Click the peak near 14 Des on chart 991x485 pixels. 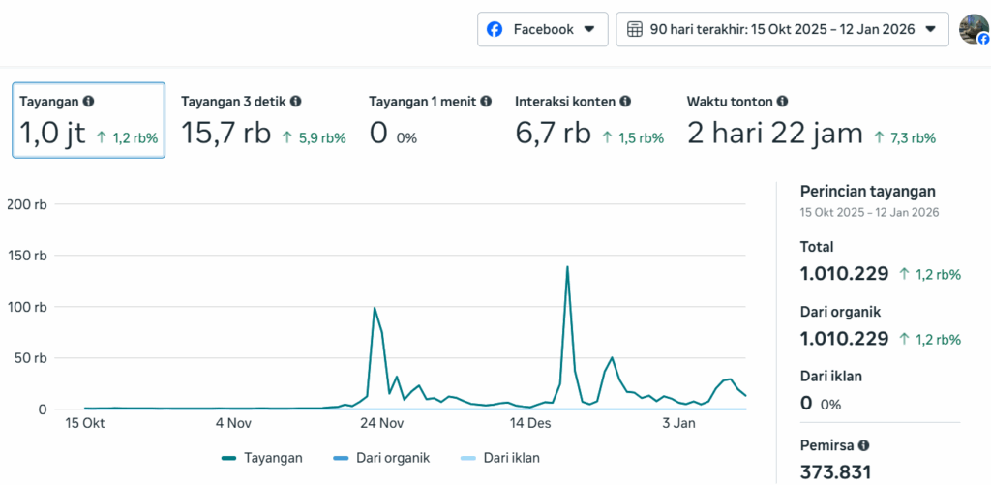(567, 267)
